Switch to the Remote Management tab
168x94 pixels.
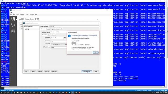(51, 29)
